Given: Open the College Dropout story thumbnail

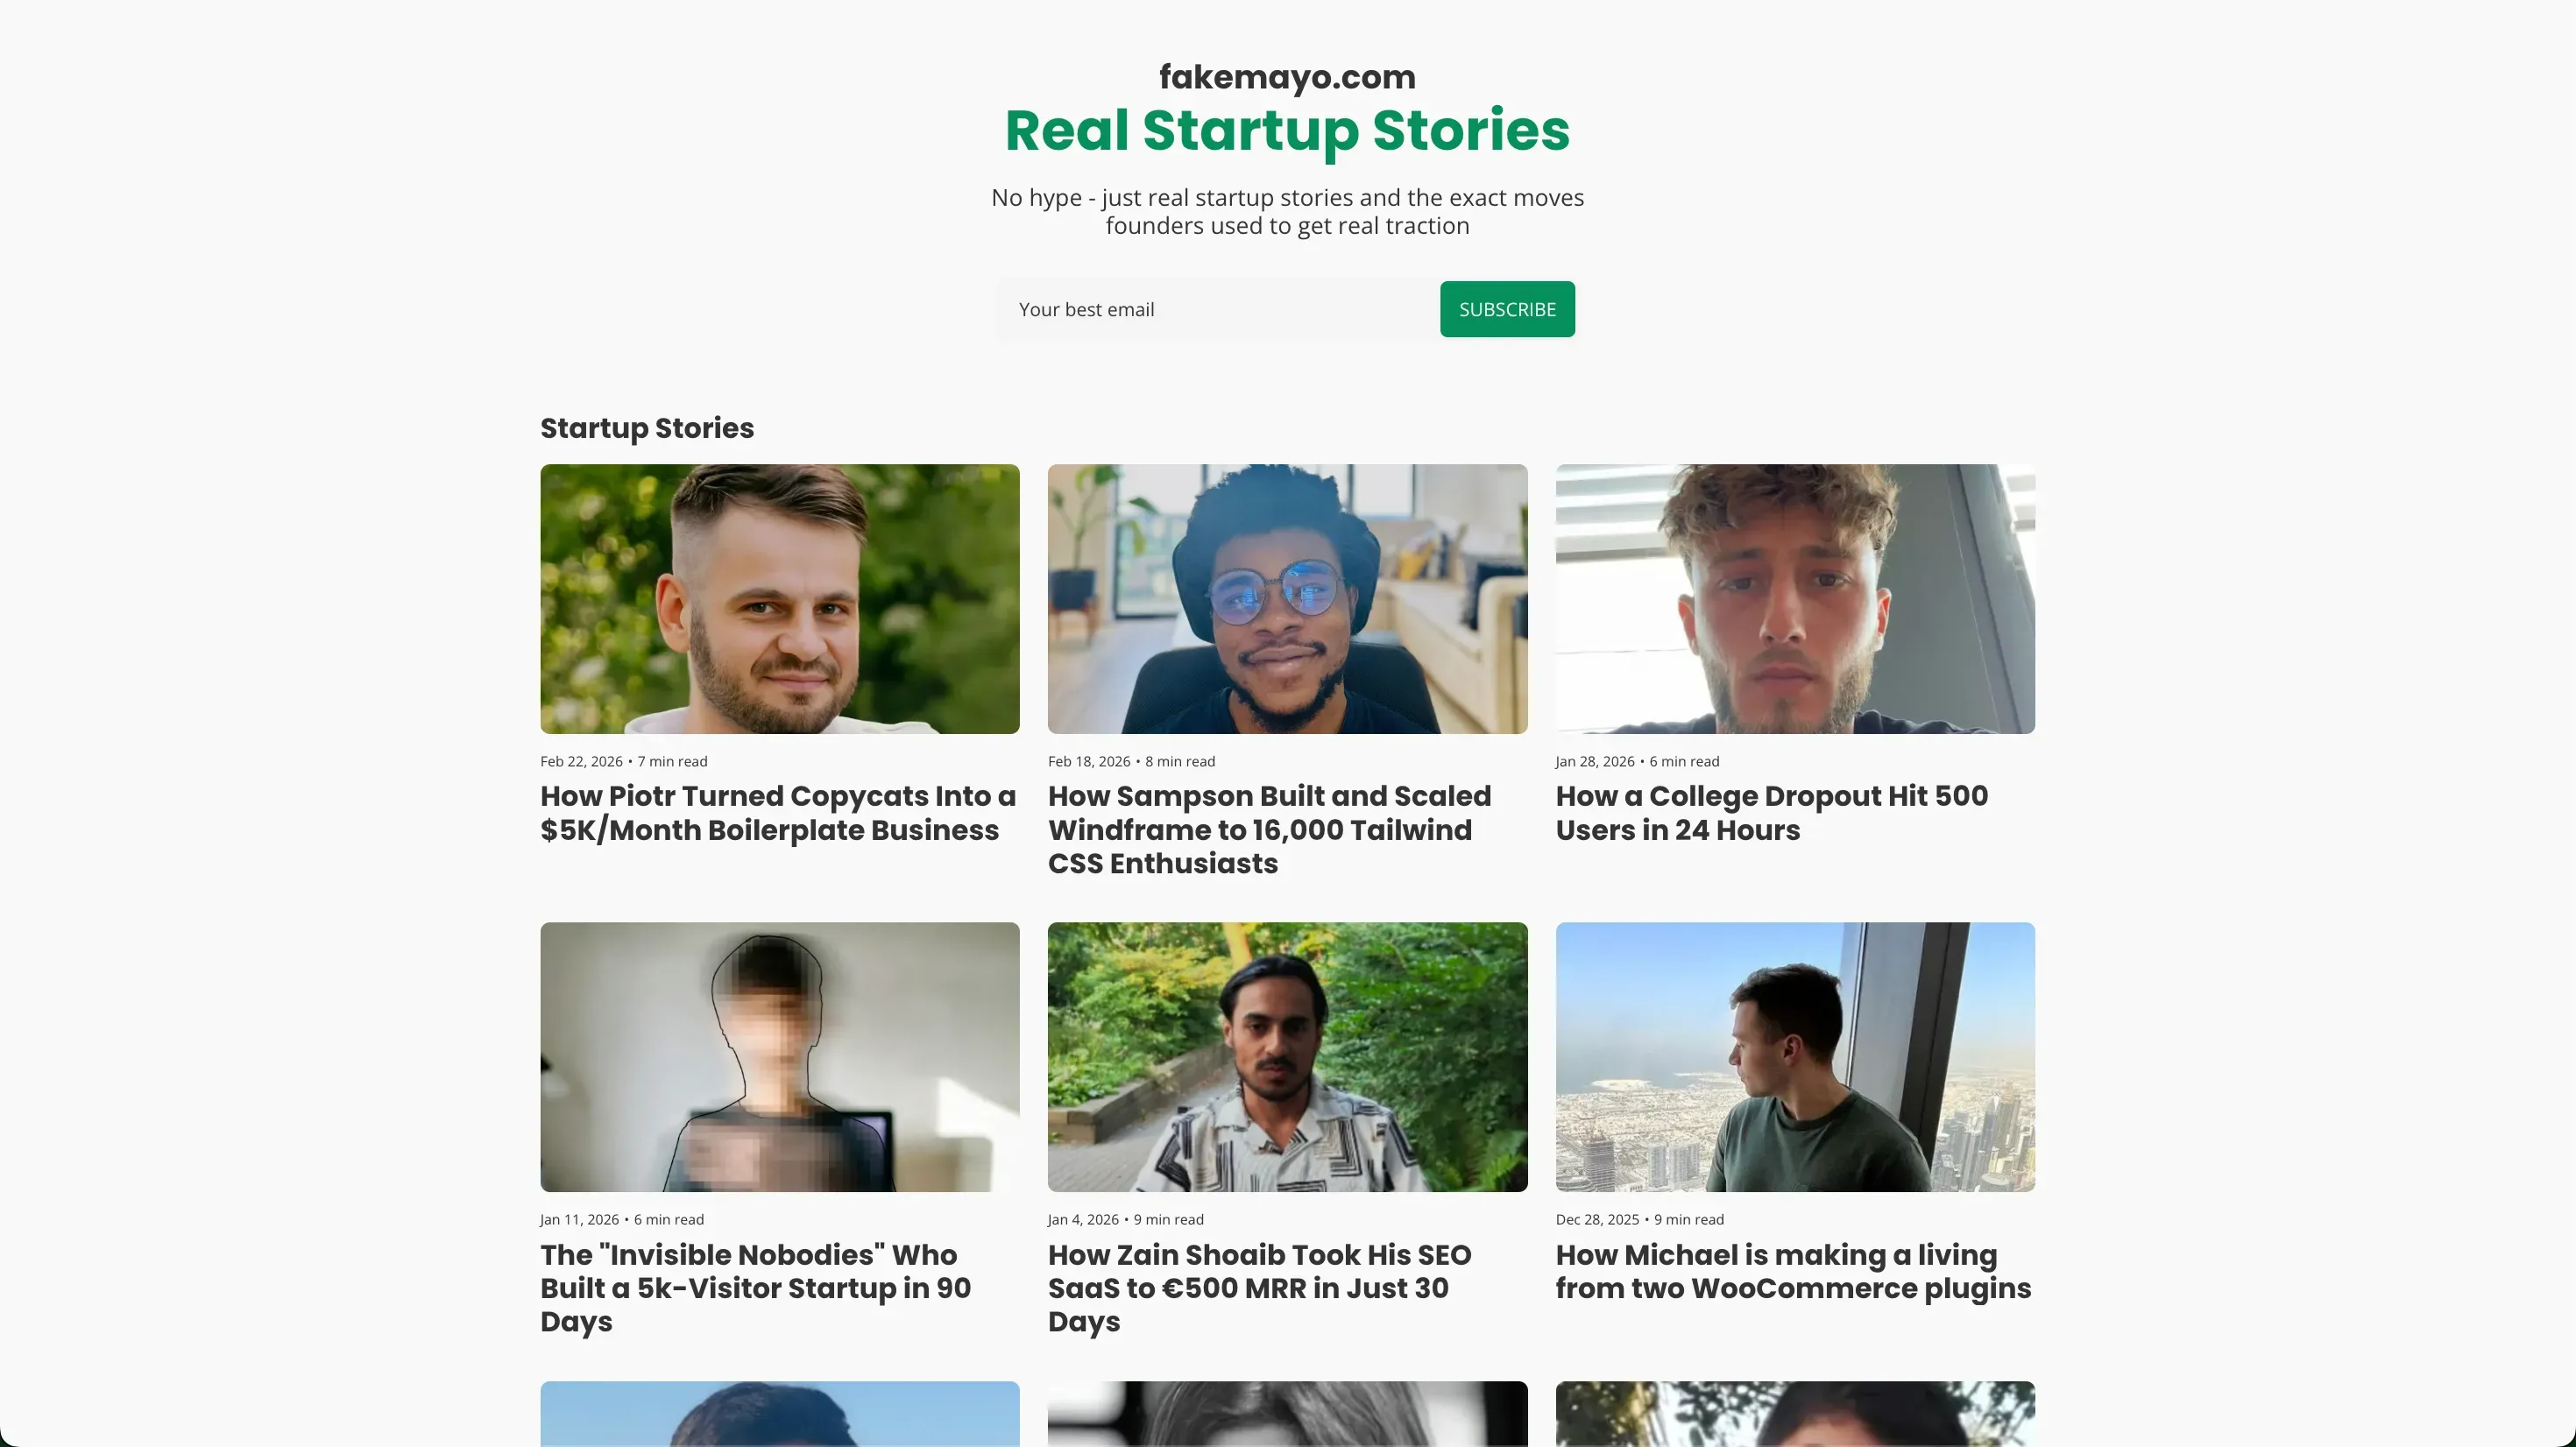Looking at the screenshot, I should coord(1794,599).
